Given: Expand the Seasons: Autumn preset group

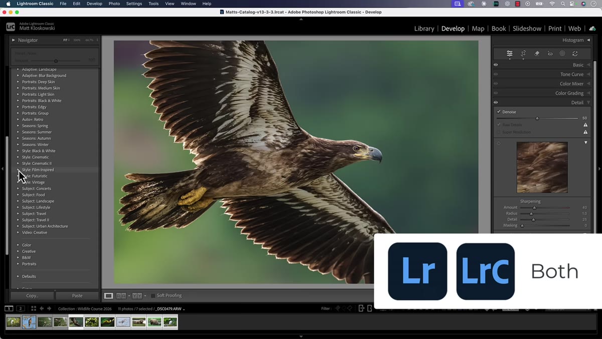Looking at the screenshot, I should (x=18, y=138).
